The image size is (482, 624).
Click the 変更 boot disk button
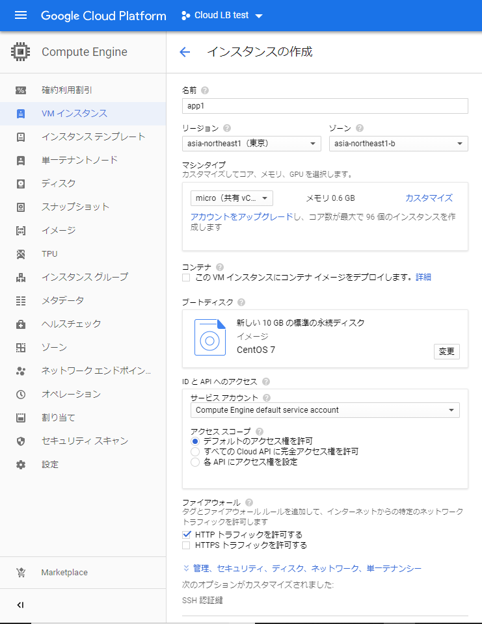click(446, 352)
